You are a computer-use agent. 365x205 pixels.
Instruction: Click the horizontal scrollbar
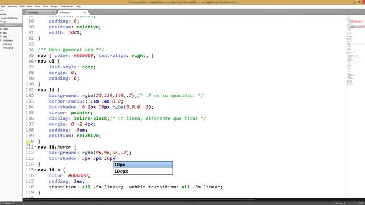point(139,199)
